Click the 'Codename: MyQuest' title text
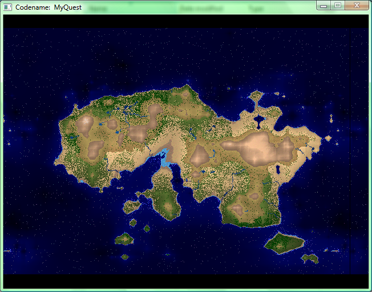This screenshot has width=372, height=292. pos(48,7)
